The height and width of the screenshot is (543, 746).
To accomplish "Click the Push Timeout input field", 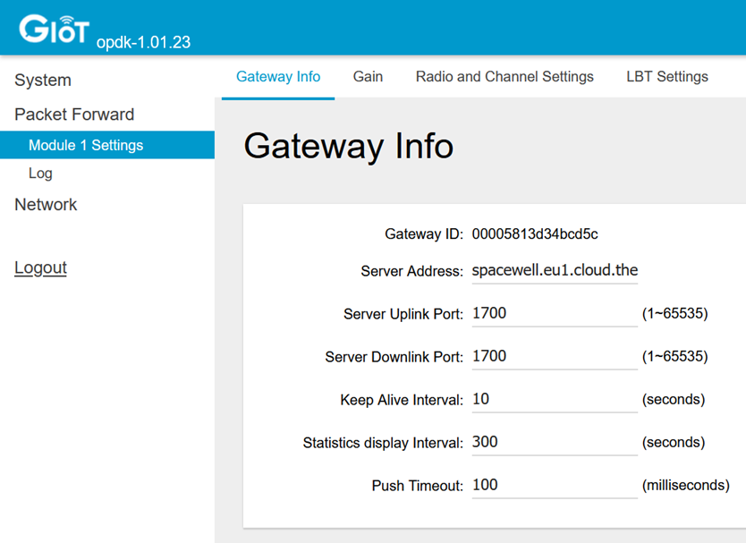I will (x=555, y=486).
